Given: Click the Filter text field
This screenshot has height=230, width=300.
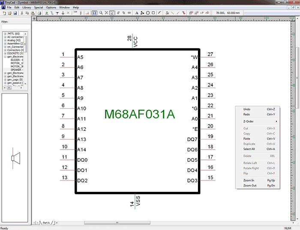Looking at the screenshot, I should pyautogui.click(x=15, y=27).
